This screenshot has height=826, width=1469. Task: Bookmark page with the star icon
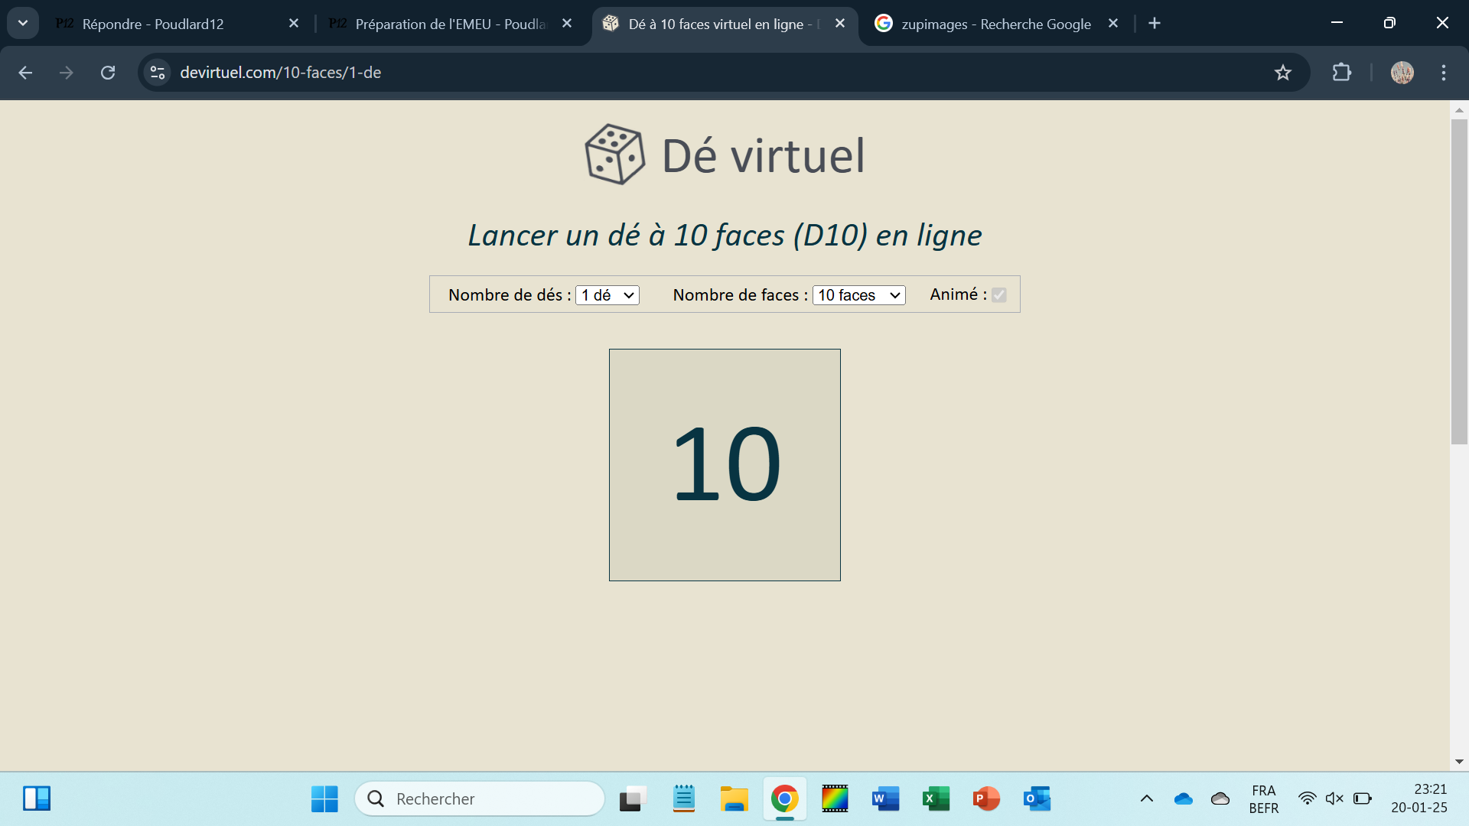(1282, 73)
